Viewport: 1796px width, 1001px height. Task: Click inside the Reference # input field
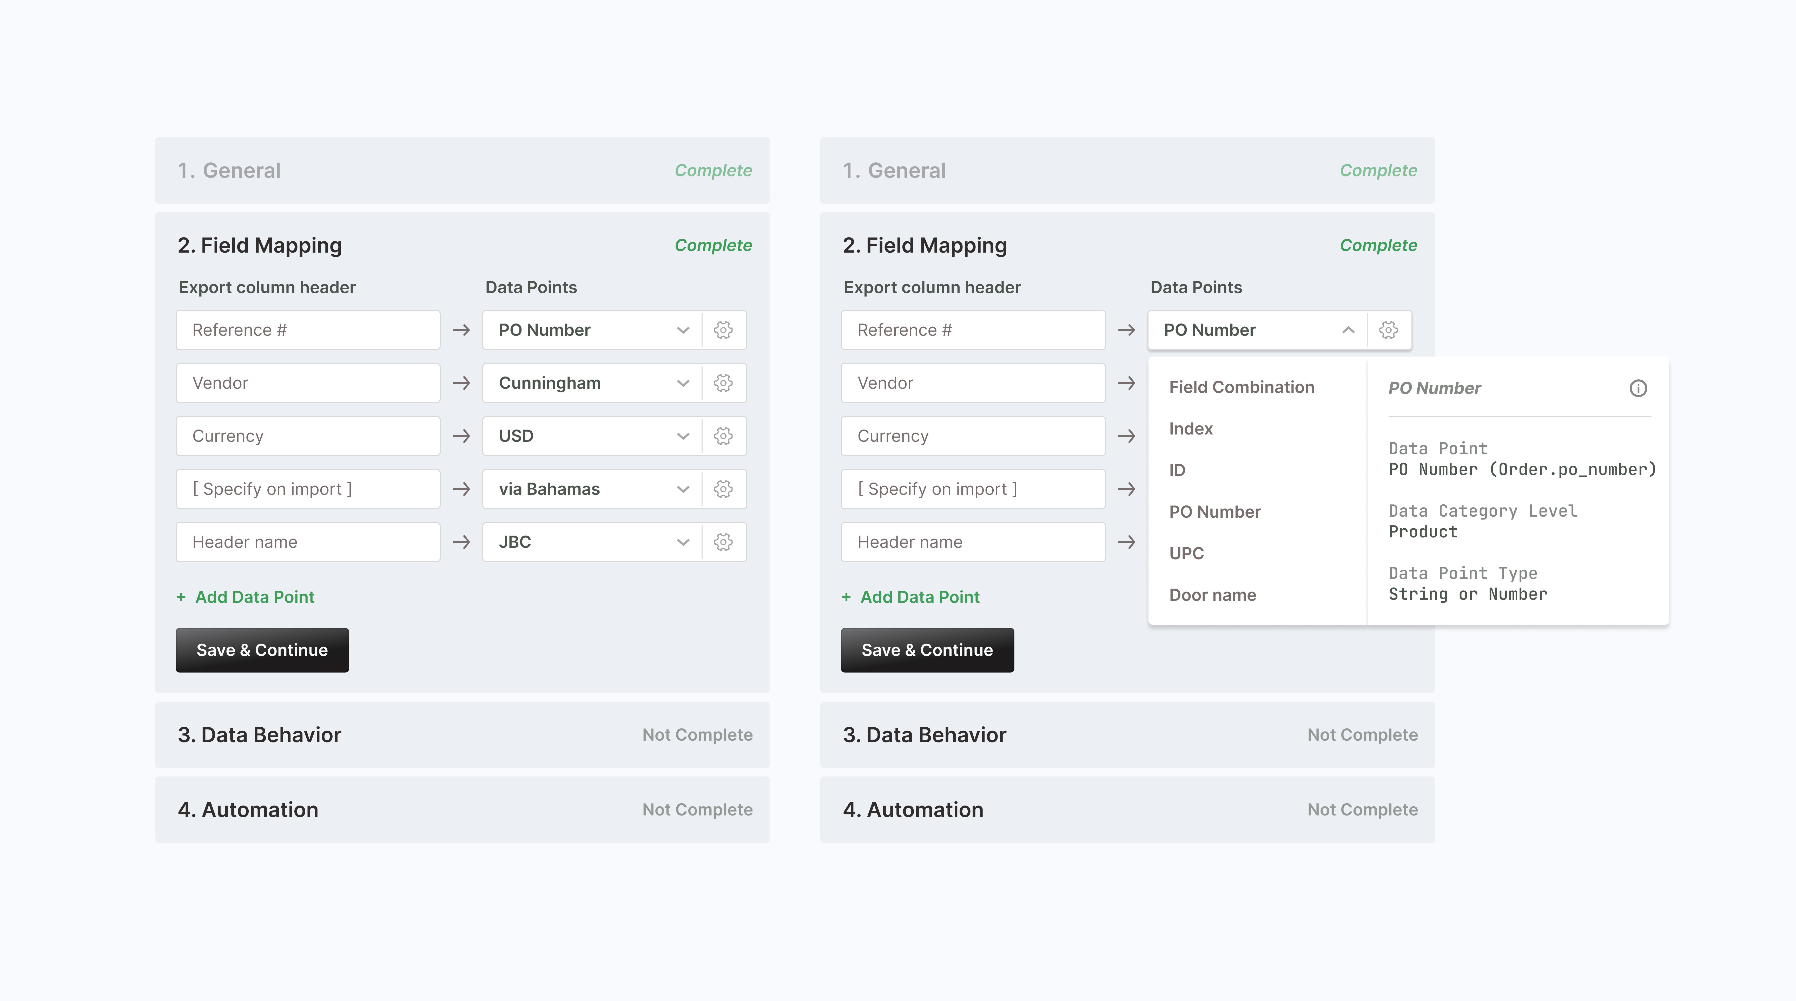pyautogui.click(x=307, y=330)
